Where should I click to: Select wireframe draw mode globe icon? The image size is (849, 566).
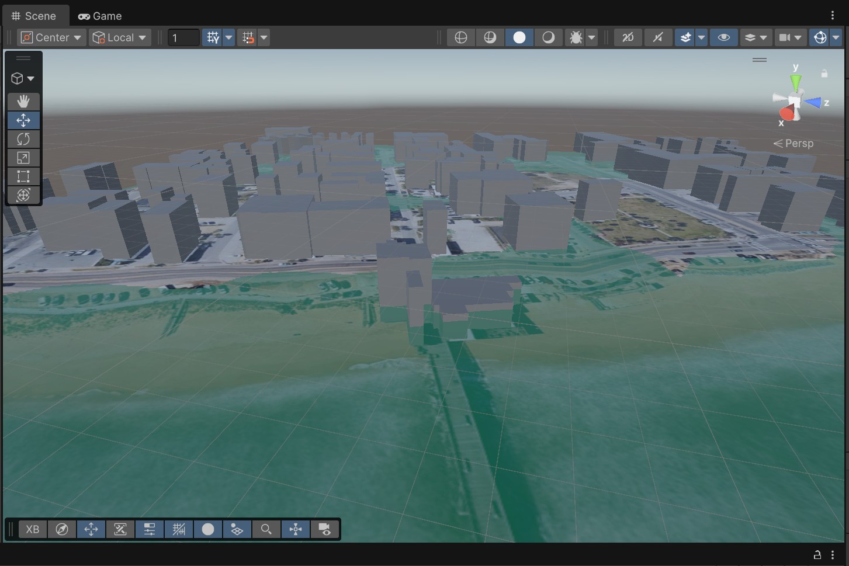460,37
